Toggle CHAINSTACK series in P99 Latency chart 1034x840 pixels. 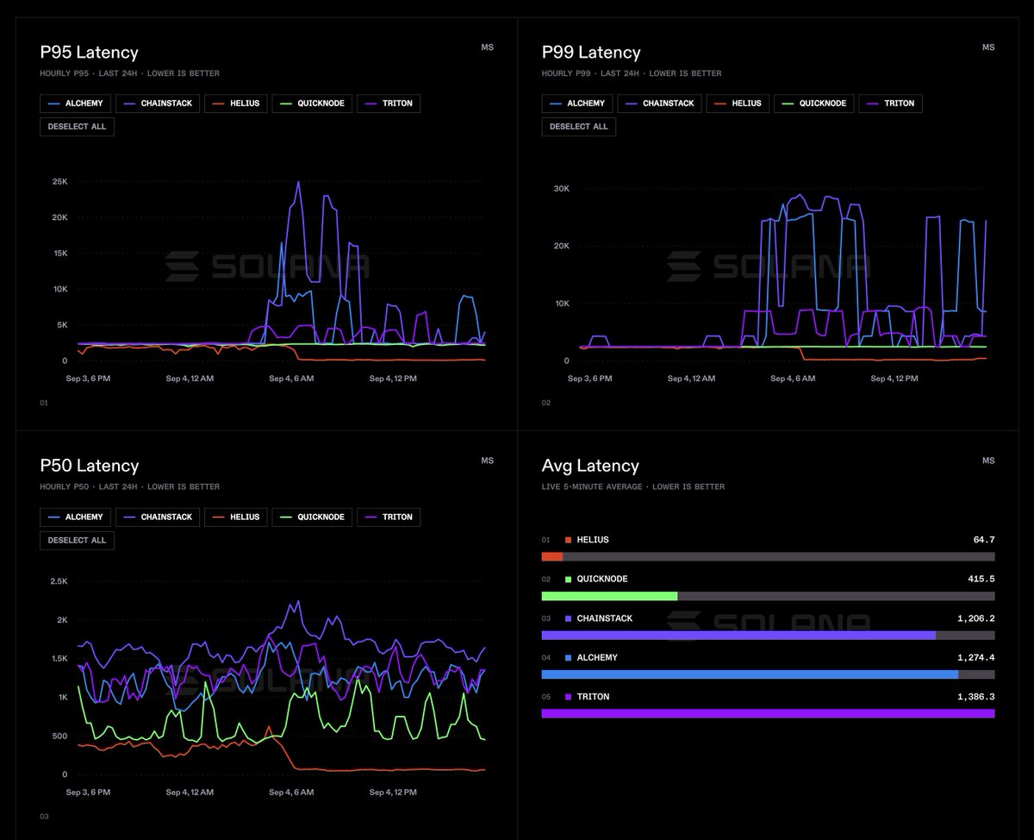coord(660,103)
